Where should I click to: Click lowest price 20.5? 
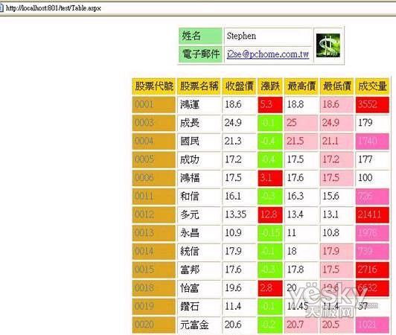click(330, 325)
